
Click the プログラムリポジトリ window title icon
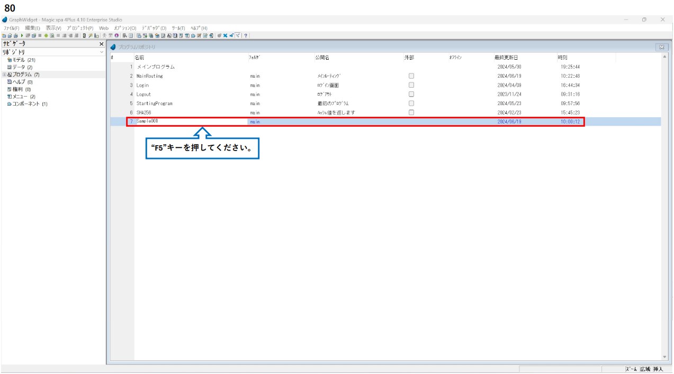click(113, 47)
